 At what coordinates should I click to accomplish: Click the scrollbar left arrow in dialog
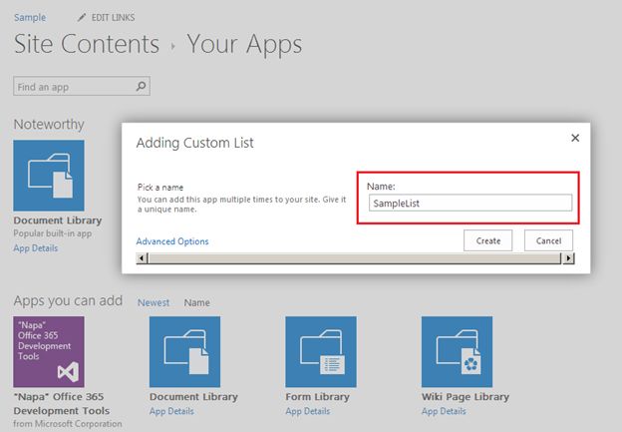coord(143,257)
